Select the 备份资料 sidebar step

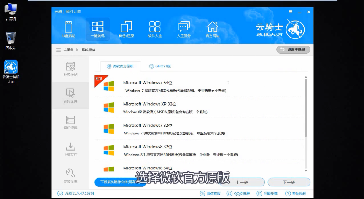click(x=70, y=122)
